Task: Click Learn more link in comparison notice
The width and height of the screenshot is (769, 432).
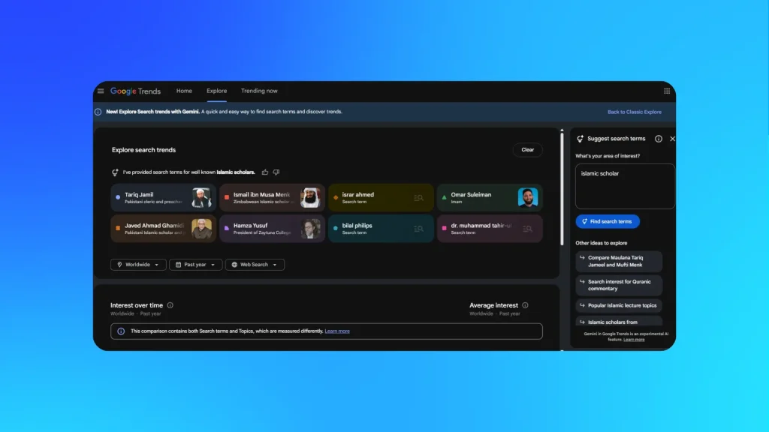Action: pyautogui.click(x=337, y=331)
